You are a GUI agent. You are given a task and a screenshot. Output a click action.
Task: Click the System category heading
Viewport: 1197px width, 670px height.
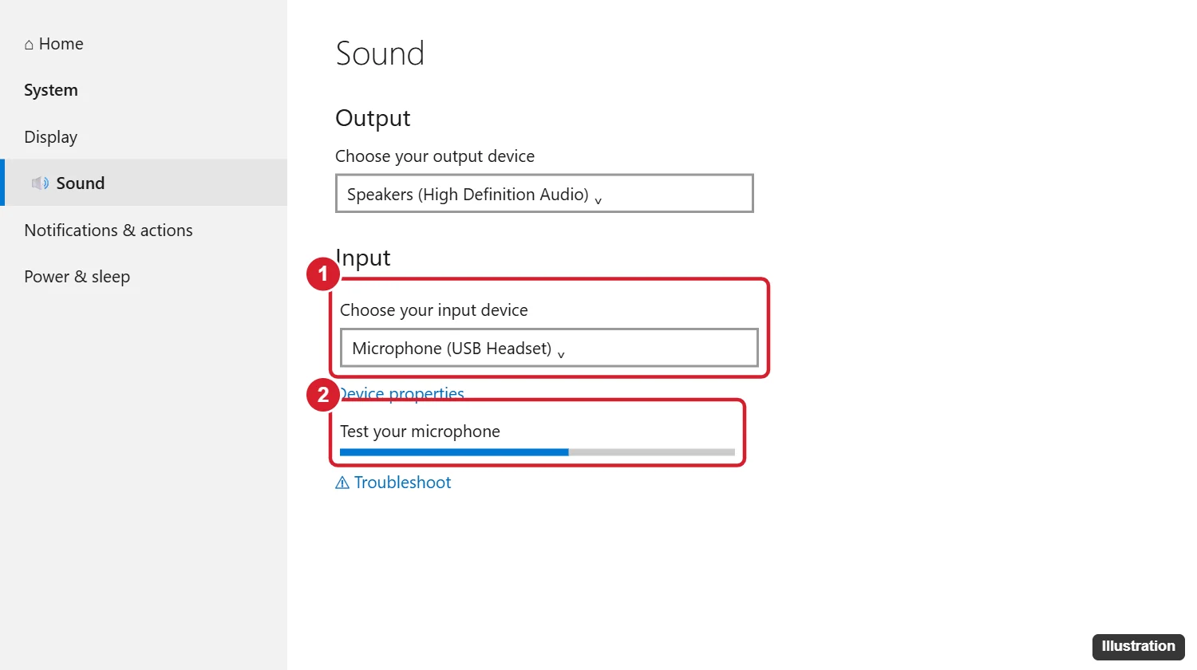[51, 90]
